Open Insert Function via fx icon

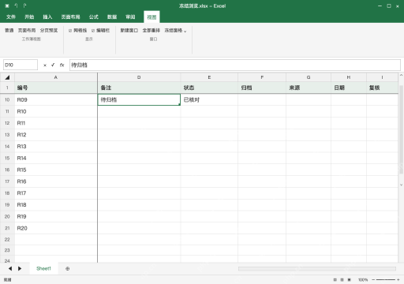(62, 65)
